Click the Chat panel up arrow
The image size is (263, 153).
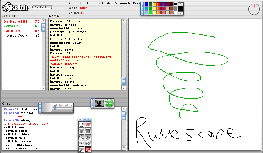pos(124,109)
